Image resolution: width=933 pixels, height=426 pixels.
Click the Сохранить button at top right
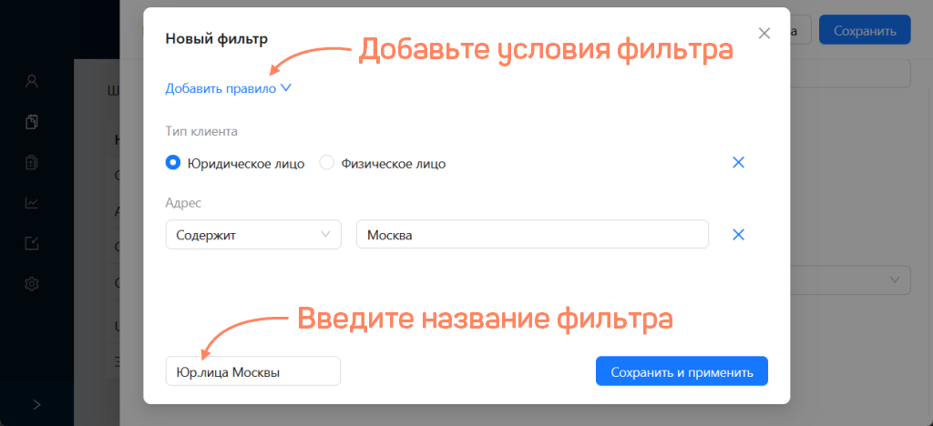pyautogui.click(x=864, y=30)
